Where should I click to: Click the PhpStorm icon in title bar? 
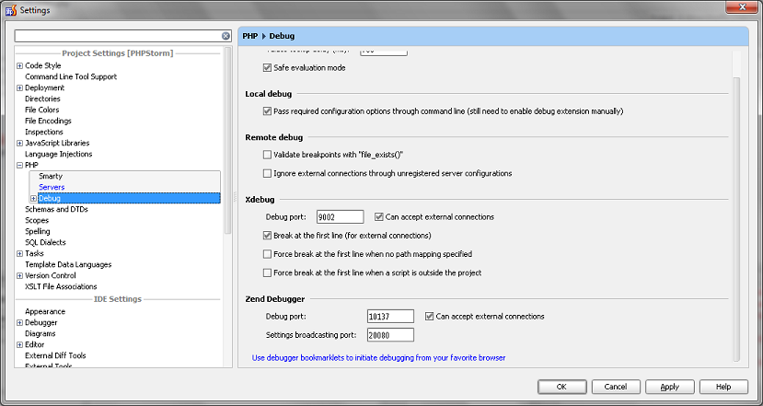pyautogui.click(x=11, y=10)
